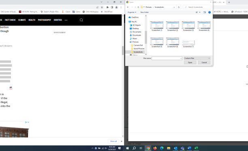Select the Screenshot (3) thumbnail
The image size is (248, 151).
[188, 26]
